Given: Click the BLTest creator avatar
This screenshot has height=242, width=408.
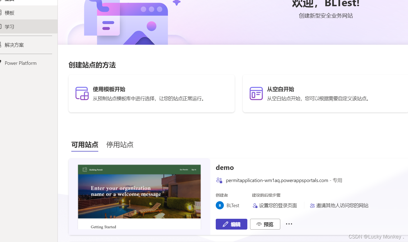Looking at the screenshot, I should point(220,205).
